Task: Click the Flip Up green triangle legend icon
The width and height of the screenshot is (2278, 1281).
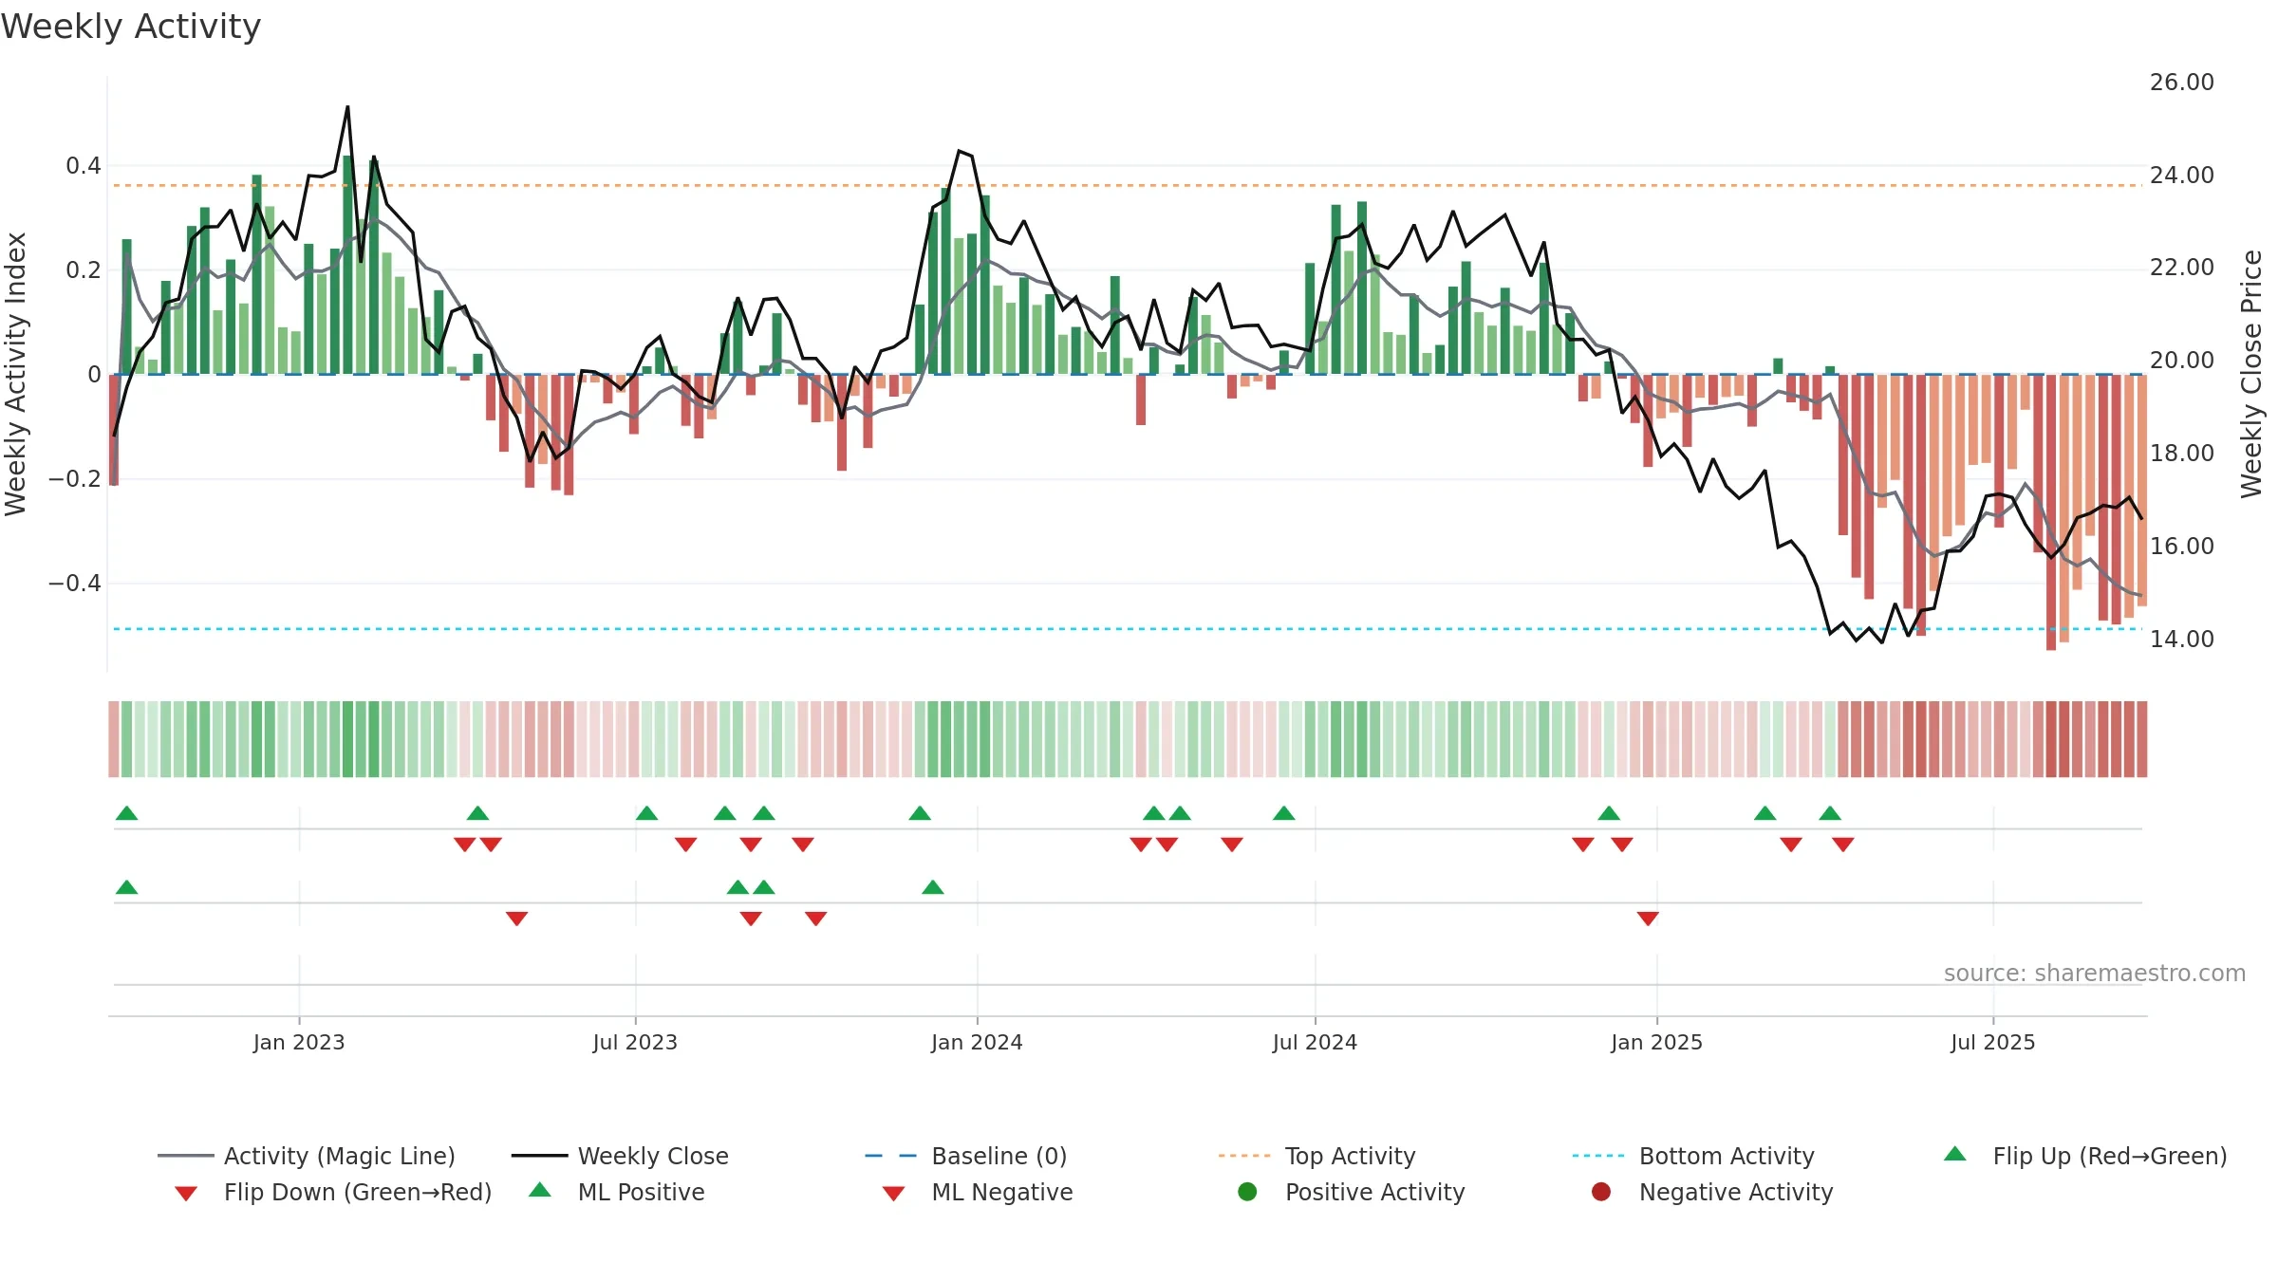Action: [x=1955, y=1154]
